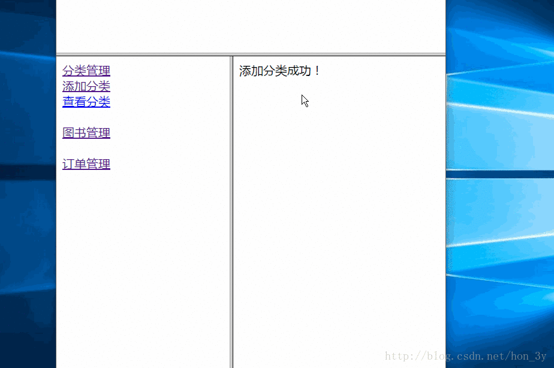Click the gap between 查看分类 and 图书管理 links

[x=86, y=117]
